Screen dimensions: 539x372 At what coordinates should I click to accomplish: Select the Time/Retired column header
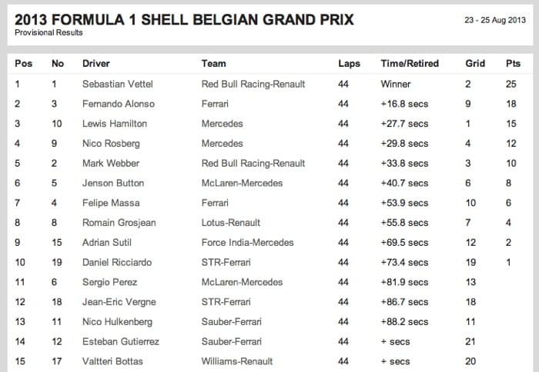click(x=410, y=64)
